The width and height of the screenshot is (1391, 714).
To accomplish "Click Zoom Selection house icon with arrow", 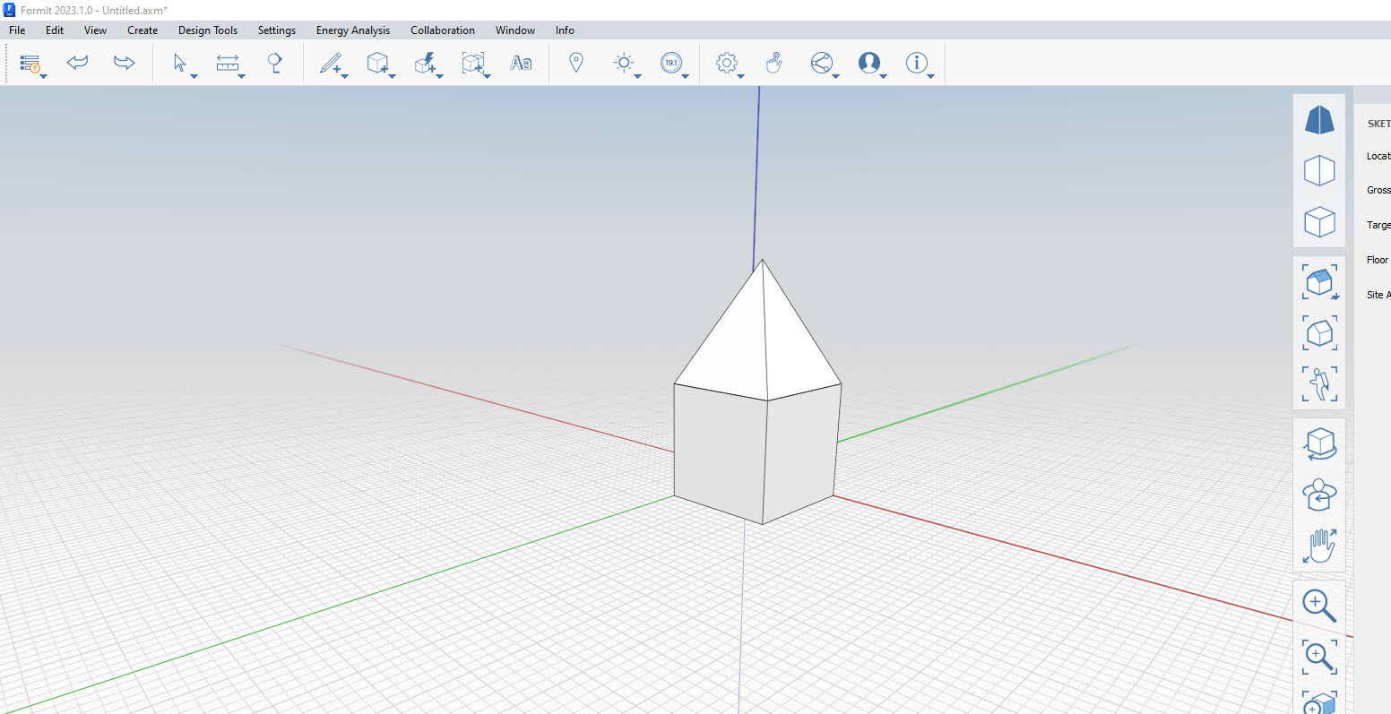I will pos(1319,282).
